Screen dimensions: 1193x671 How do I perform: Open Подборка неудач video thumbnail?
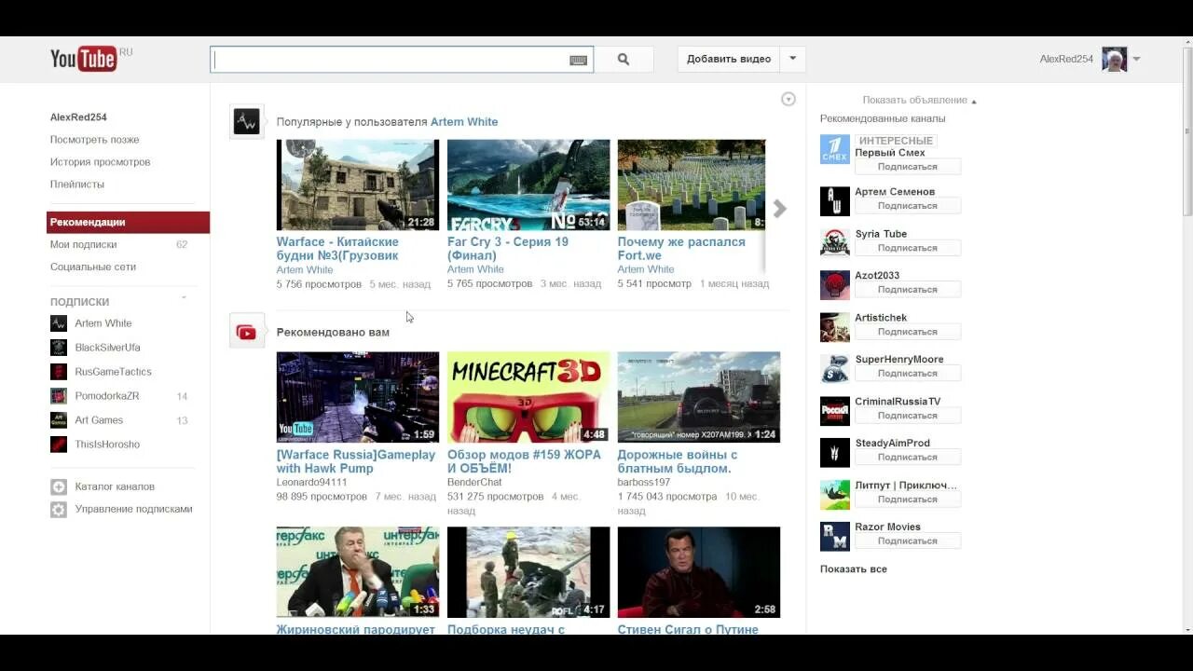click(x=528, y=572)
